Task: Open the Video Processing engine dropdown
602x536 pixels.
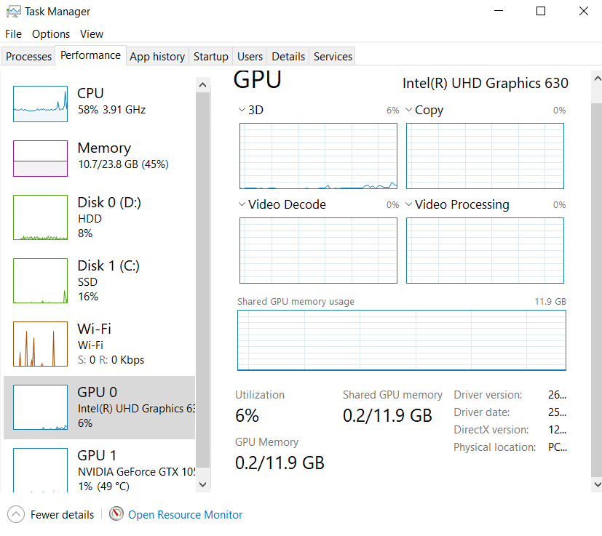Action: (x=409, y=205)
